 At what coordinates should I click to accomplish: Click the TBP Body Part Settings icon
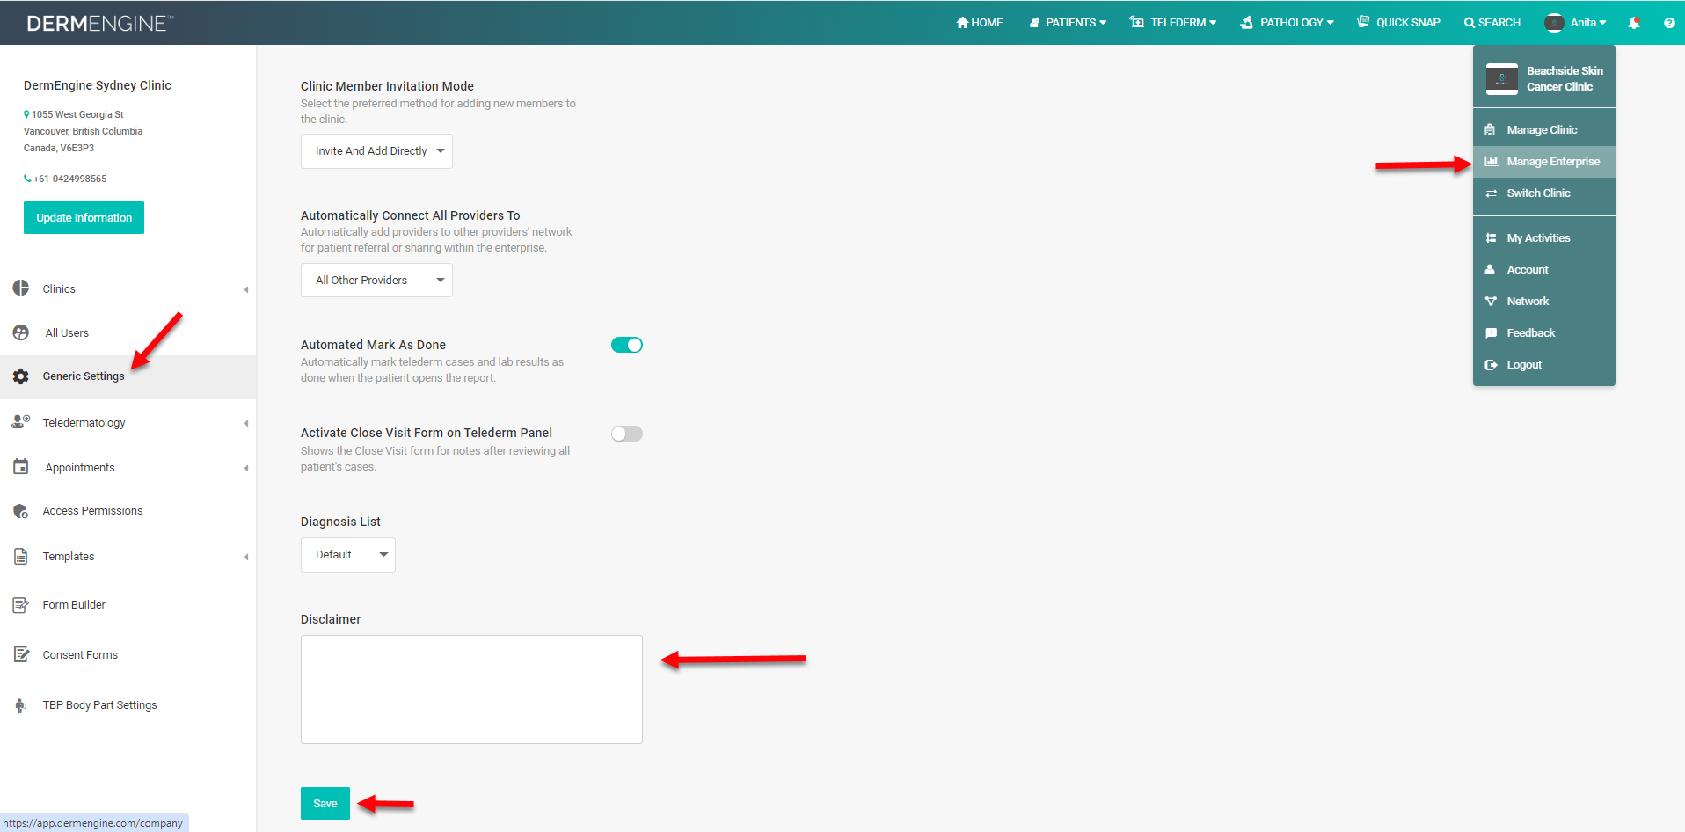(x=21, y=705)
